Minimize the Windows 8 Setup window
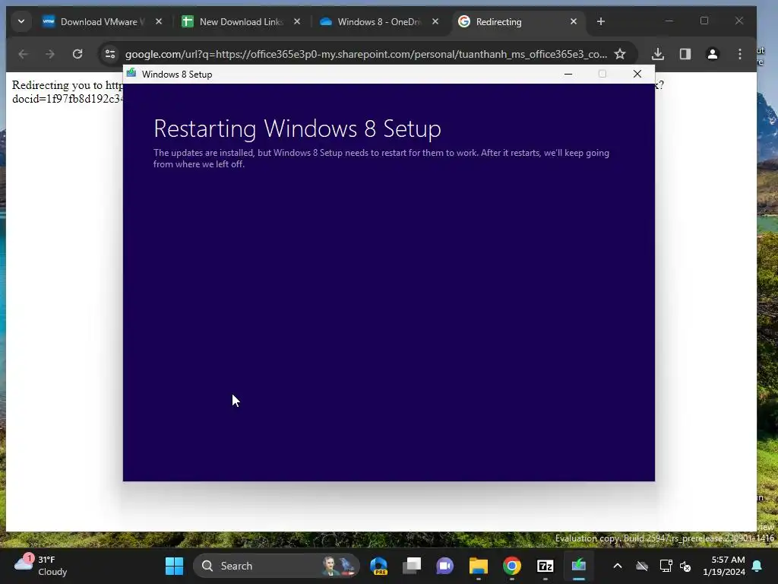This screenshot has width=778, height=584. 568,74
